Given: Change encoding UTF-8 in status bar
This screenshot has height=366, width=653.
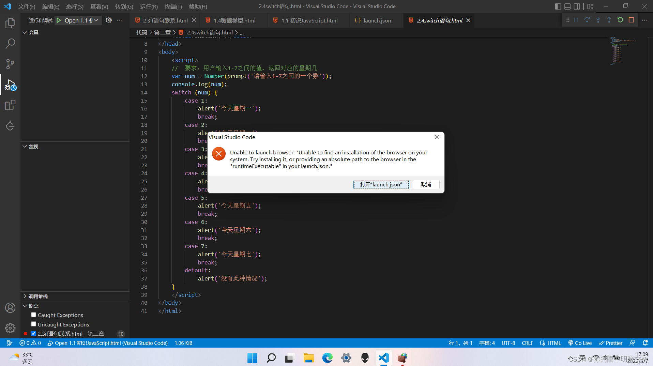Looking at the screenshot, I should 508,343.
